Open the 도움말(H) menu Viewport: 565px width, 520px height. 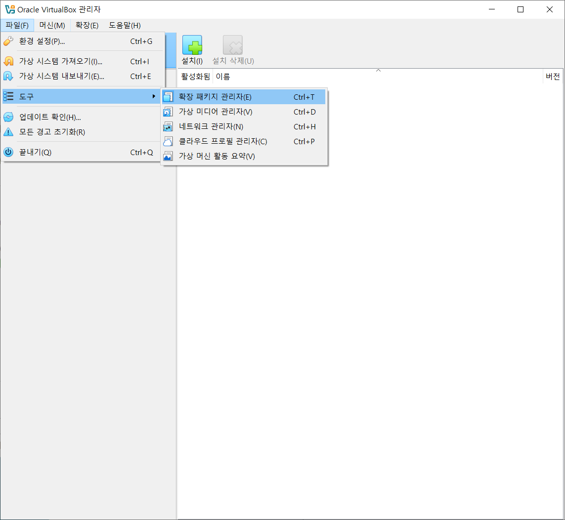coord(125,25)
